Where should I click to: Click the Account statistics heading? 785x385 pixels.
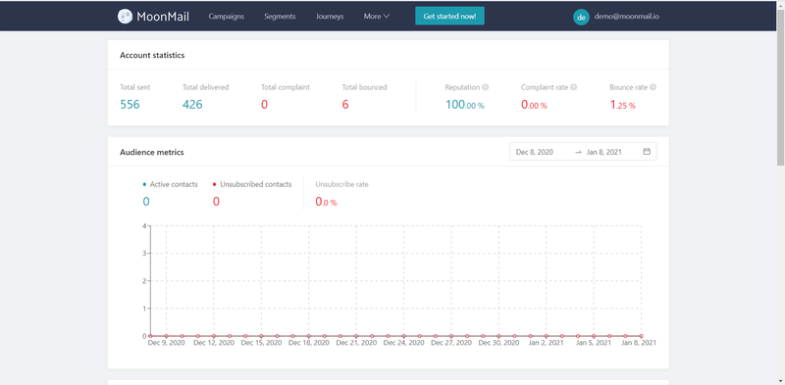pos(152,55)
